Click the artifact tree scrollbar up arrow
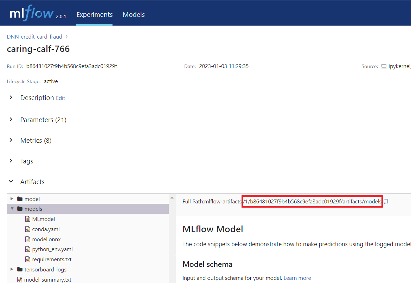Image resolution: width=411 pixels, height=283 pixels. (x=172, y=198)
